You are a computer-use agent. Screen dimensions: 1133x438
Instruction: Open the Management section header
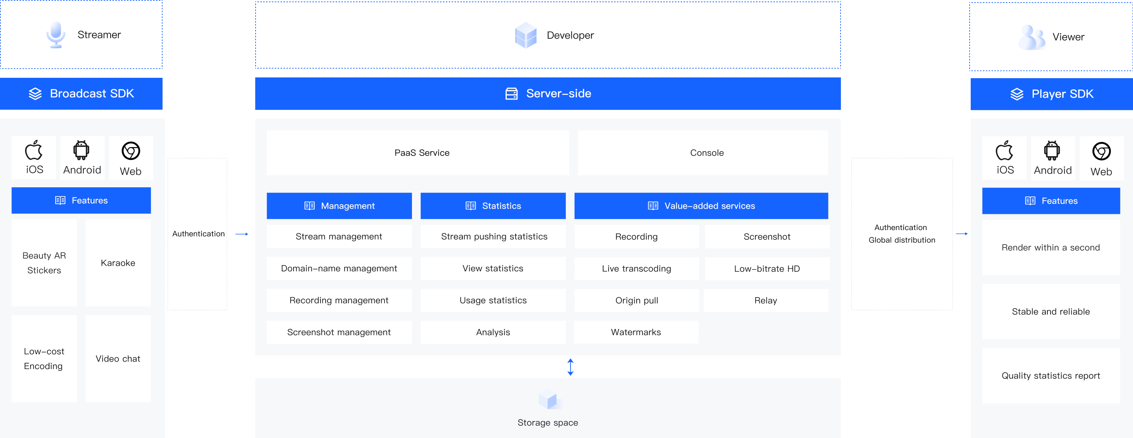click(x=339, y=206)
